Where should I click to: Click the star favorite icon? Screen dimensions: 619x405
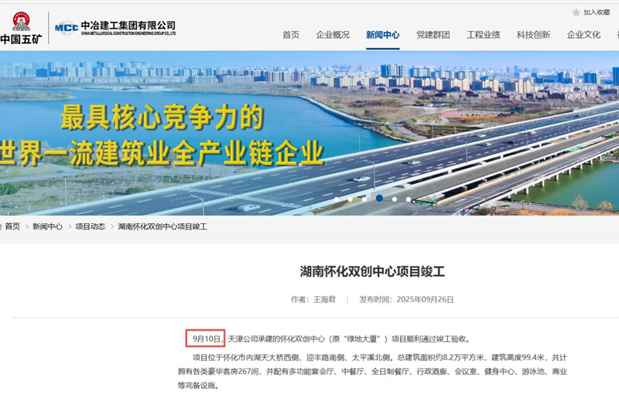(x=576, y=12)
